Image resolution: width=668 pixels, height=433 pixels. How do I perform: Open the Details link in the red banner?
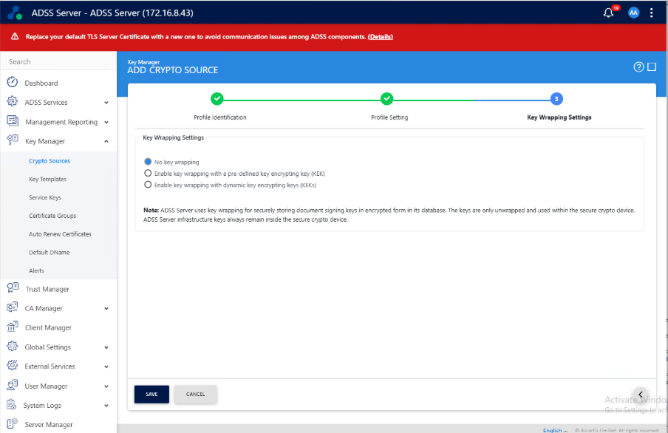coord(380,37)
